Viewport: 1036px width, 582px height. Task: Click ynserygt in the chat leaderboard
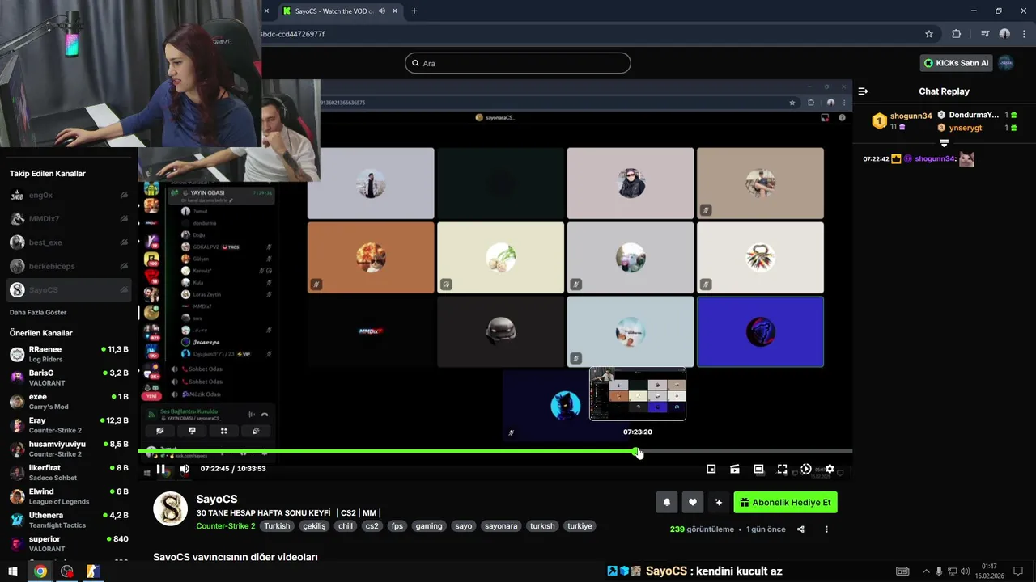tap(966, 128)
